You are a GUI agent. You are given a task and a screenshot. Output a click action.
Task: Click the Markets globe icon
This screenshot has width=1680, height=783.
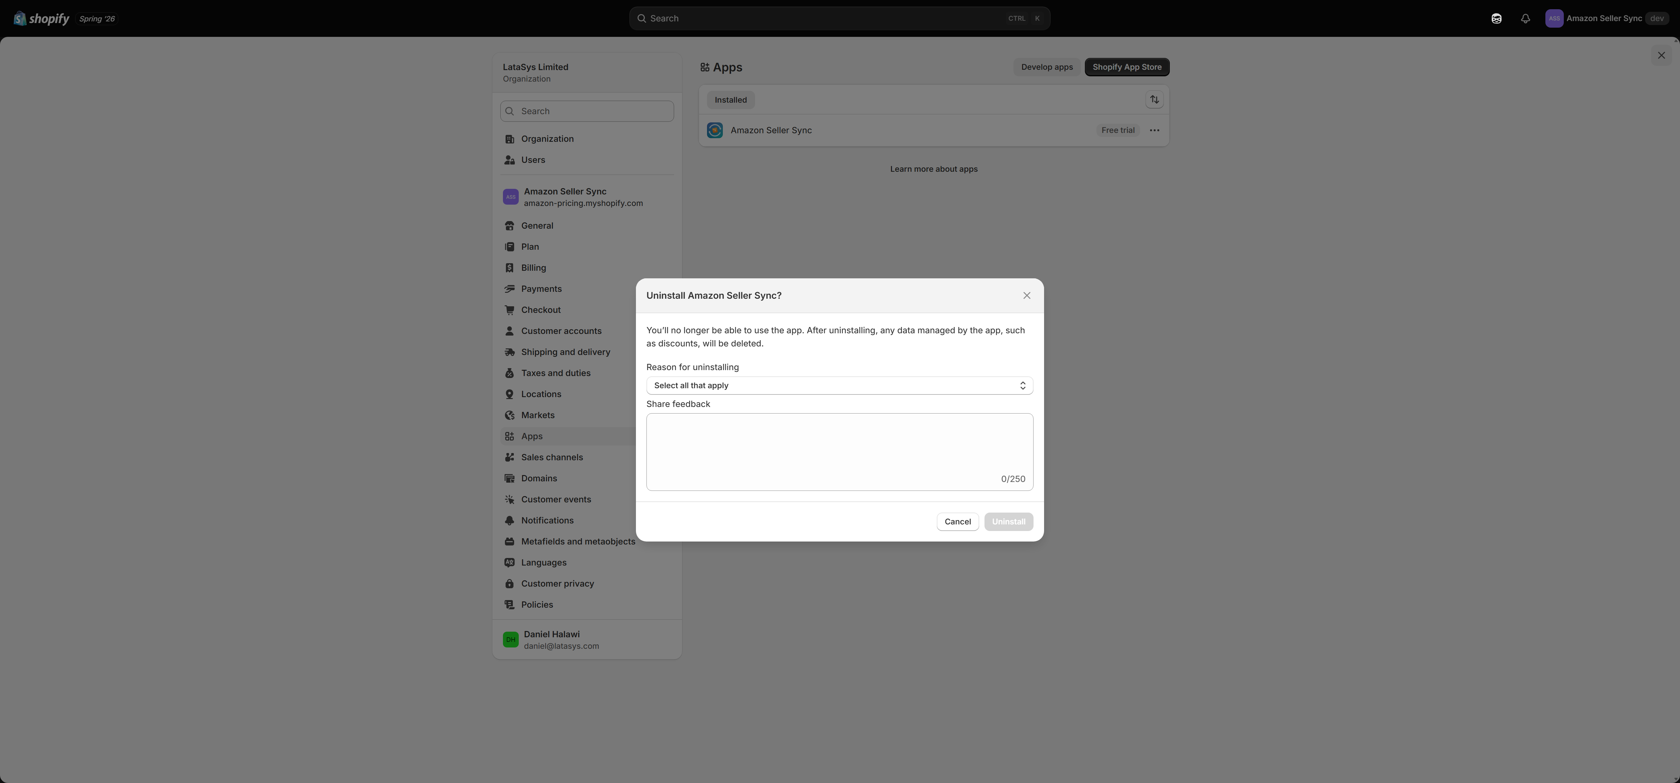click(509, 415)
